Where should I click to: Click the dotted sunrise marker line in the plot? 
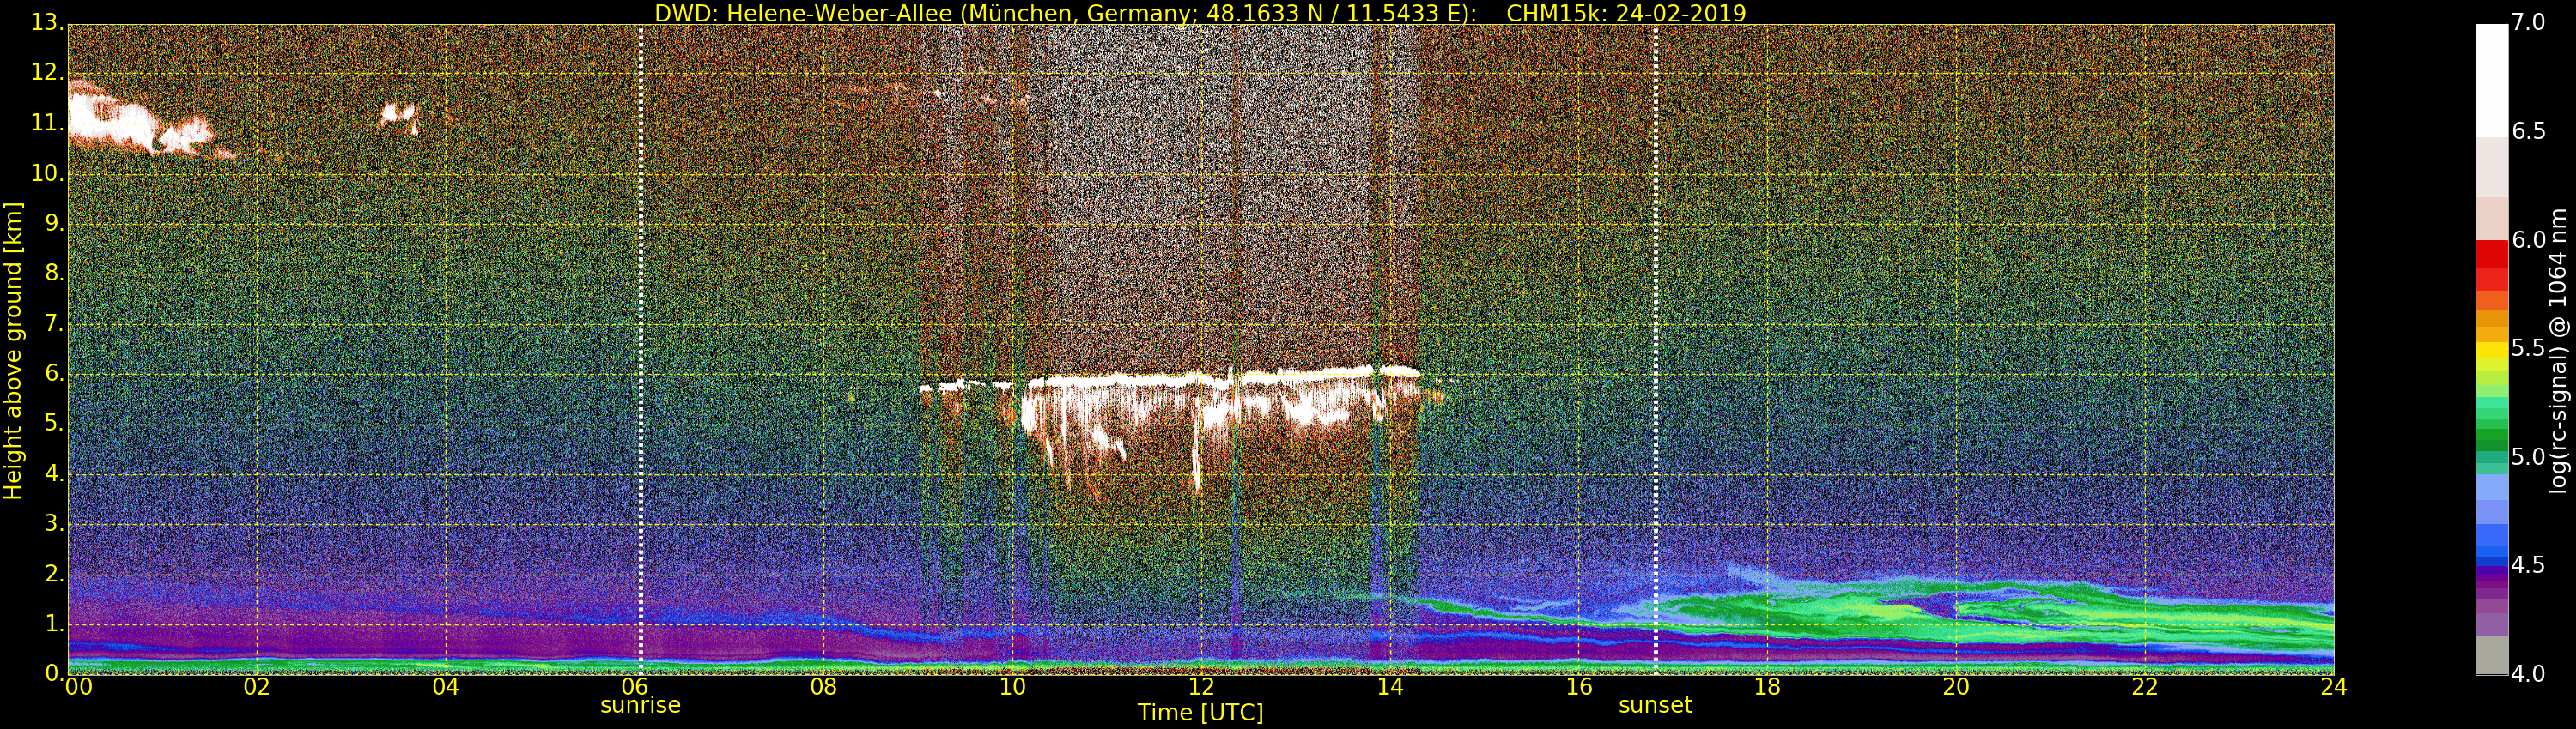[x=641, y=350]
